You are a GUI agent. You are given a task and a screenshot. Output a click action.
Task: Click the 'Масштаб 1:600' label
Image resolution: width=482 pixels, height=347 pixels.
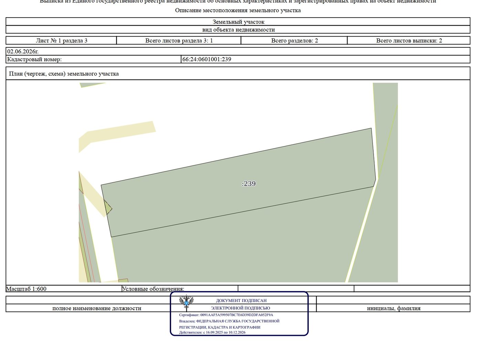tap(26, 289)
